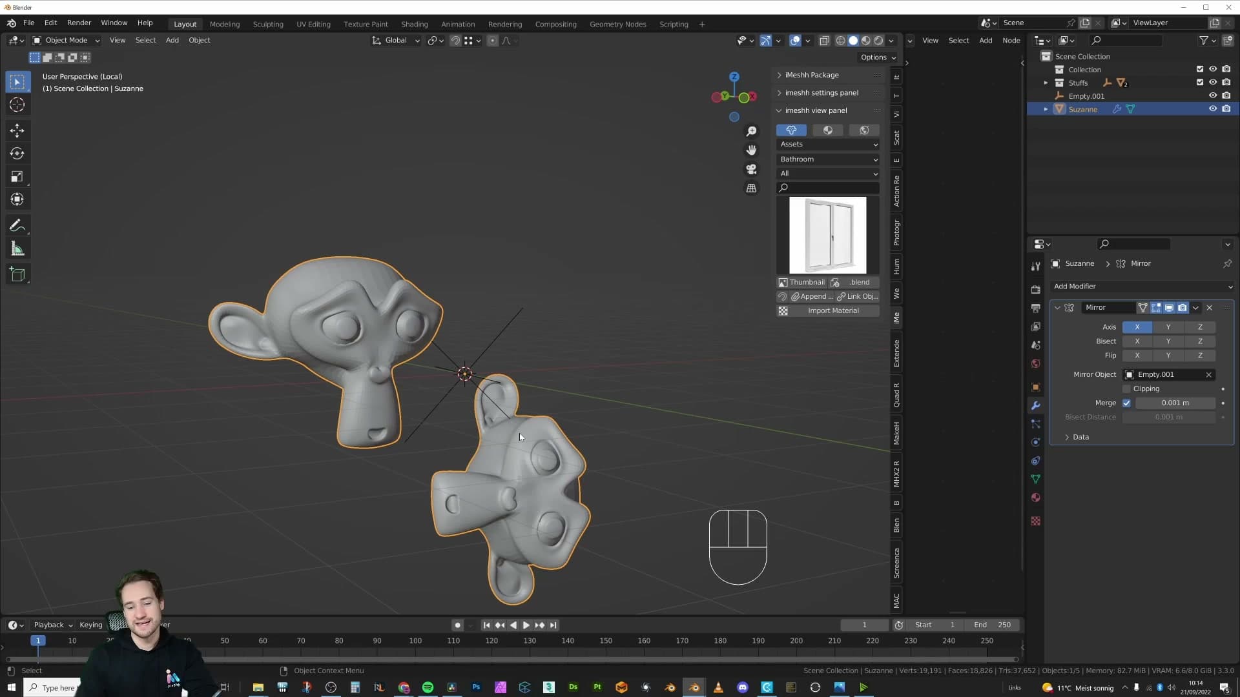Open Discord from the taskbar

tap(743, 687)
